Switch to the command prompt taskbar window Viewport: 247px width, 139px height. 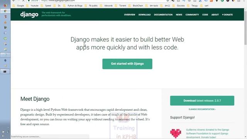point(5,71)
